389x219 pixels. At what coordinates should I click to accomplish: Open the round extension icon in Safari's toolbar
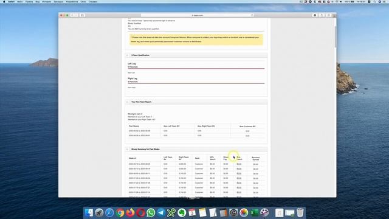315,15
